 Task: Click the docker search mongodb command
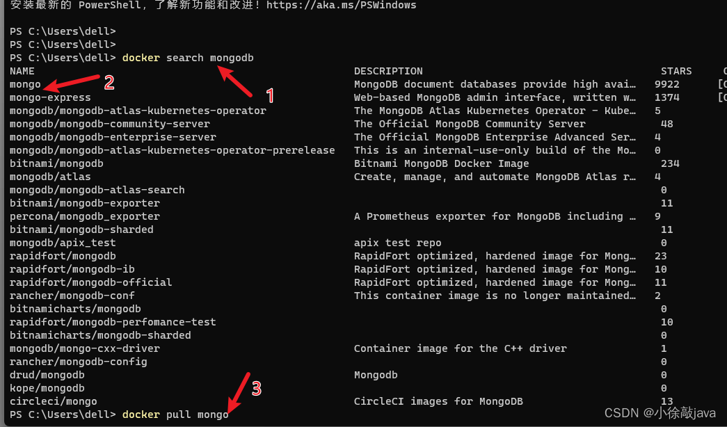point(188,58)
